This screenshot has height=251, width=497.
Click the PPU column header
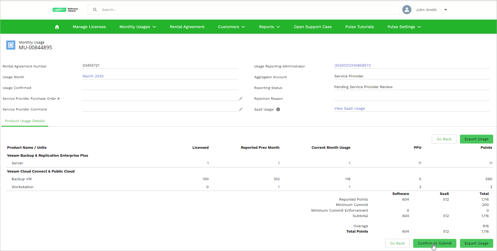point(417,148)
